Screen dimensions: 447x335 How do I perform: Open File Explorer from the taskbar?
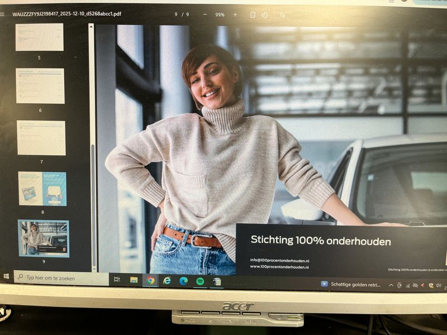point(134,280)
